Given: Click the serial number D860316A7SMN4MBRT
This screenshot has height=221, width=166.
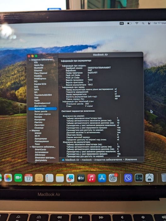Looking at the screenshot, I should click(x=99, y=68).
